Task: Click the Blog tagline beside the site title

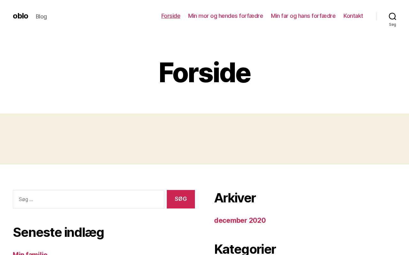Action: 41,17
